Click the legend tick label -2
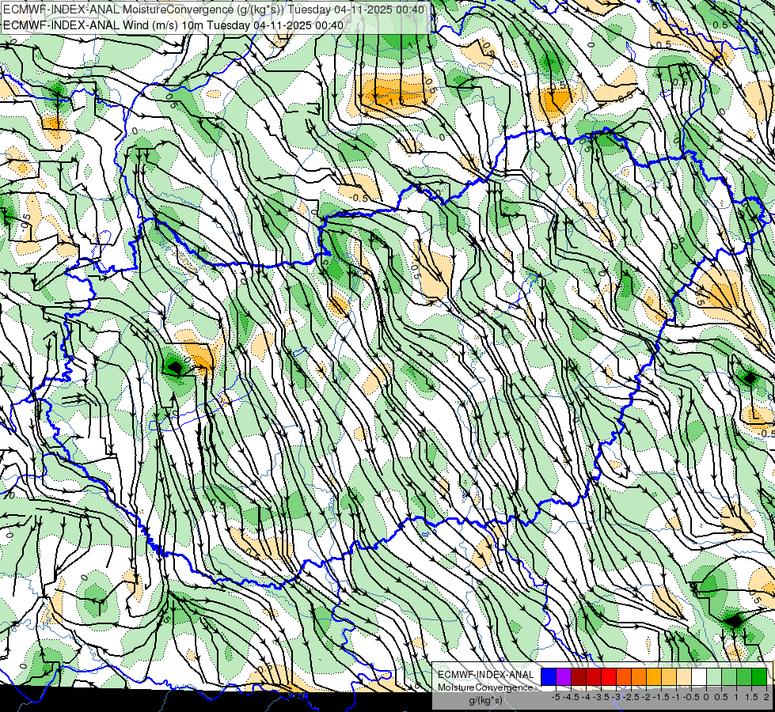Viewport: 775px width, 712px height. tap(647, 697)
